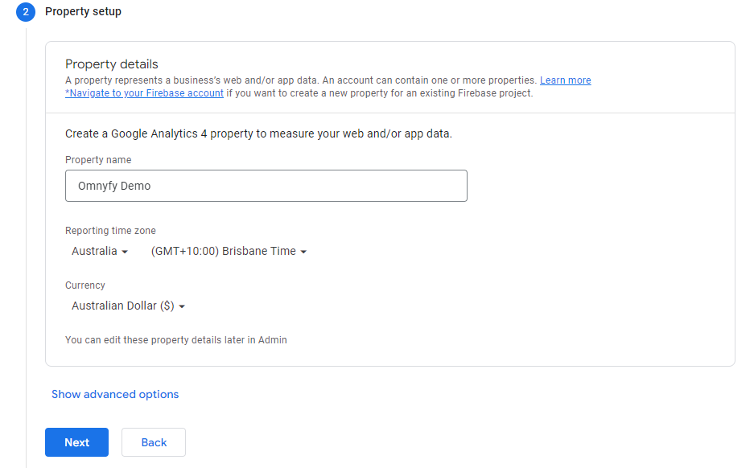
Task: Open the Australian Dollar ($) currency dropdown
Action: (128, 306)
